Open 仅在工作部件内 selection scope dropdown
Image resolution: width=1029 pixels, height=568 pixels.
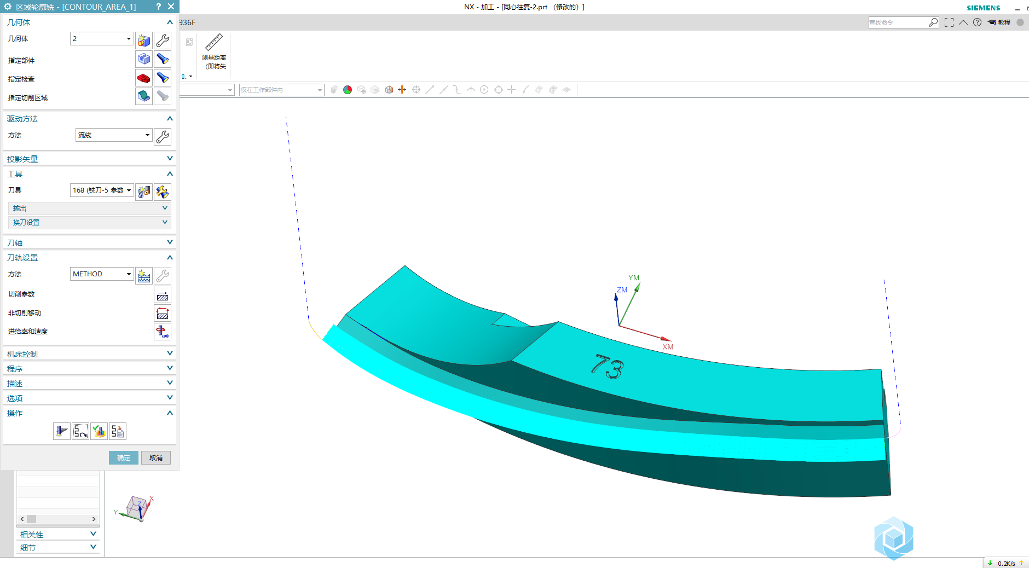[x=282, y=90]
